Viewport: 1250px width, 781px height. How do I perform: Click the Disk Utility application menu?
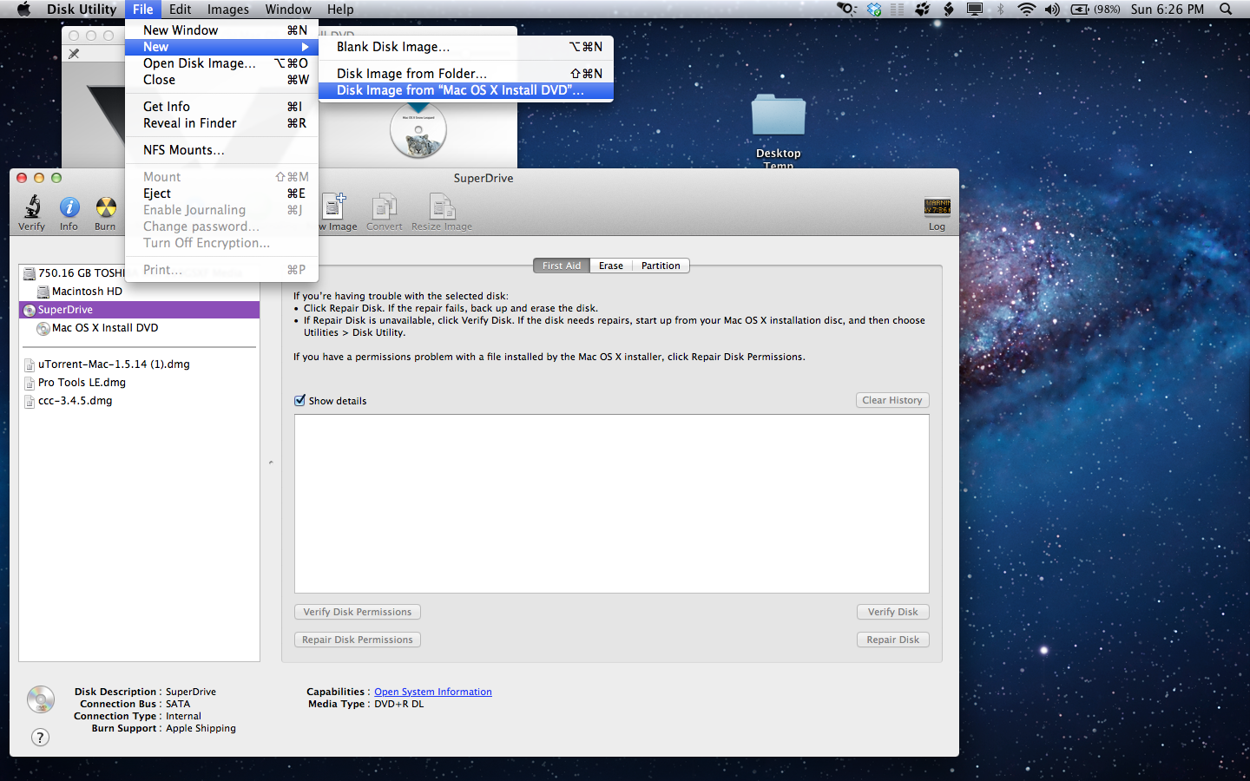coord(82,9)
